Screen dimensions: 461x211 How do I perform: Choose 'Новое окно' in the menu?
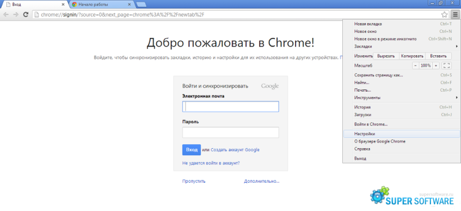[x=402, y=31]
